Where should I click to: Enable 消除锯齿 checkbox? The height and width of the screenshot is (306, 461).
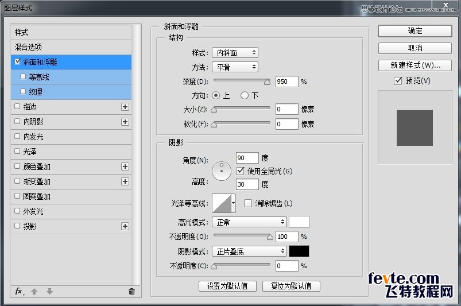[248, 203]
